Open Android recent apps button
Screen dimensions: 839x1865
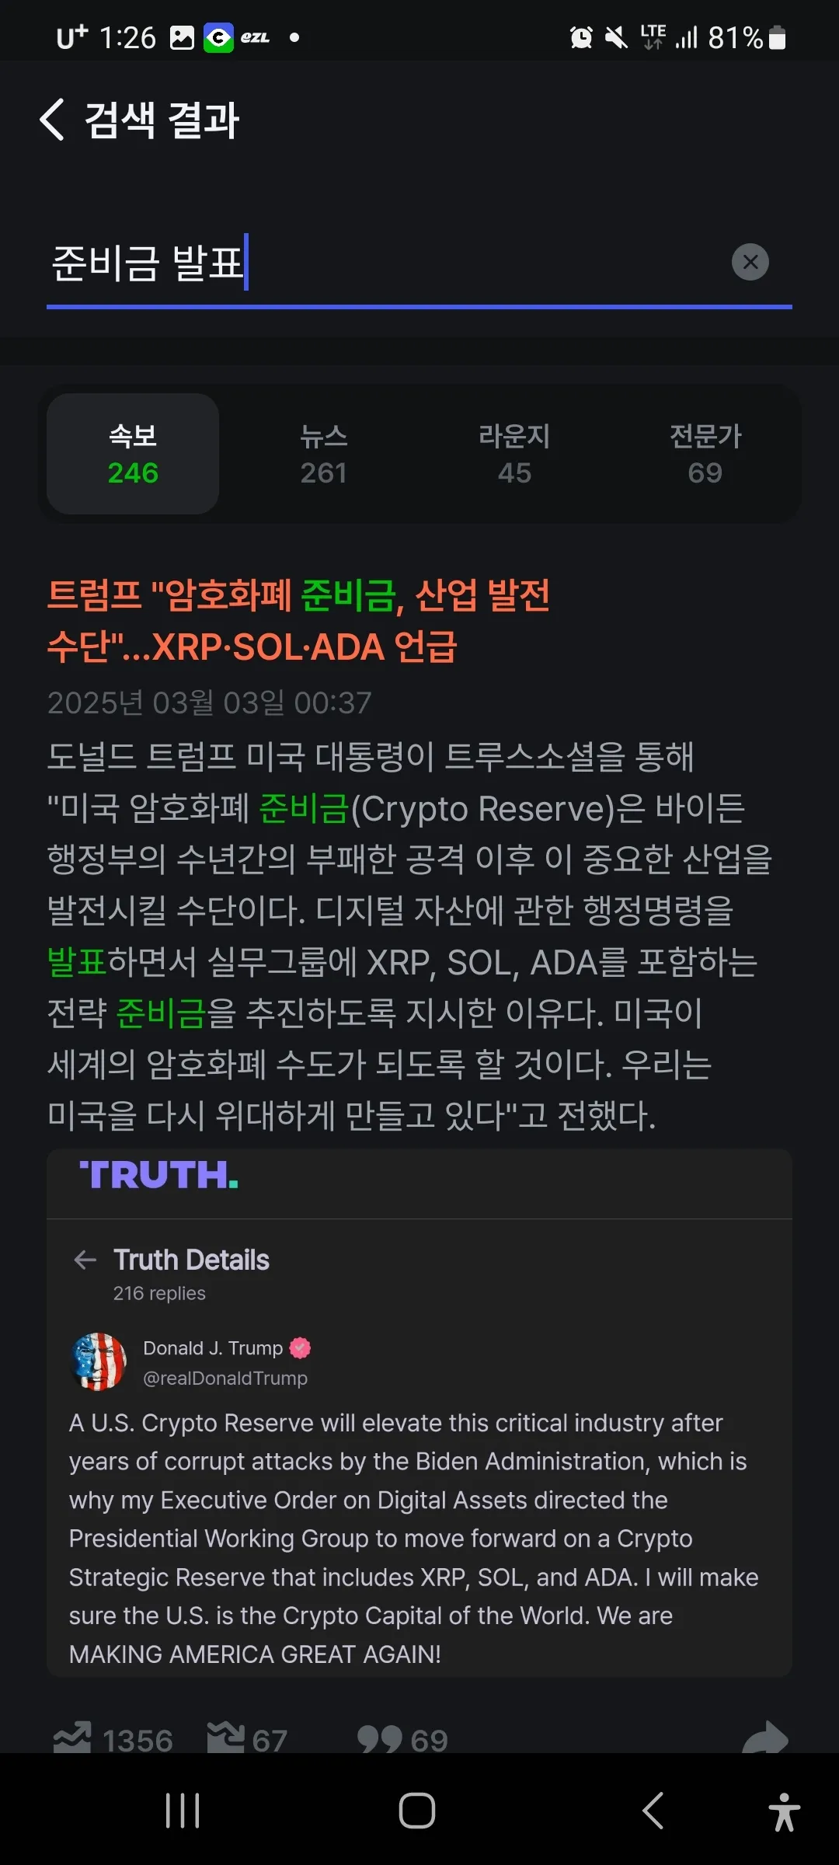coord(183,1811)
